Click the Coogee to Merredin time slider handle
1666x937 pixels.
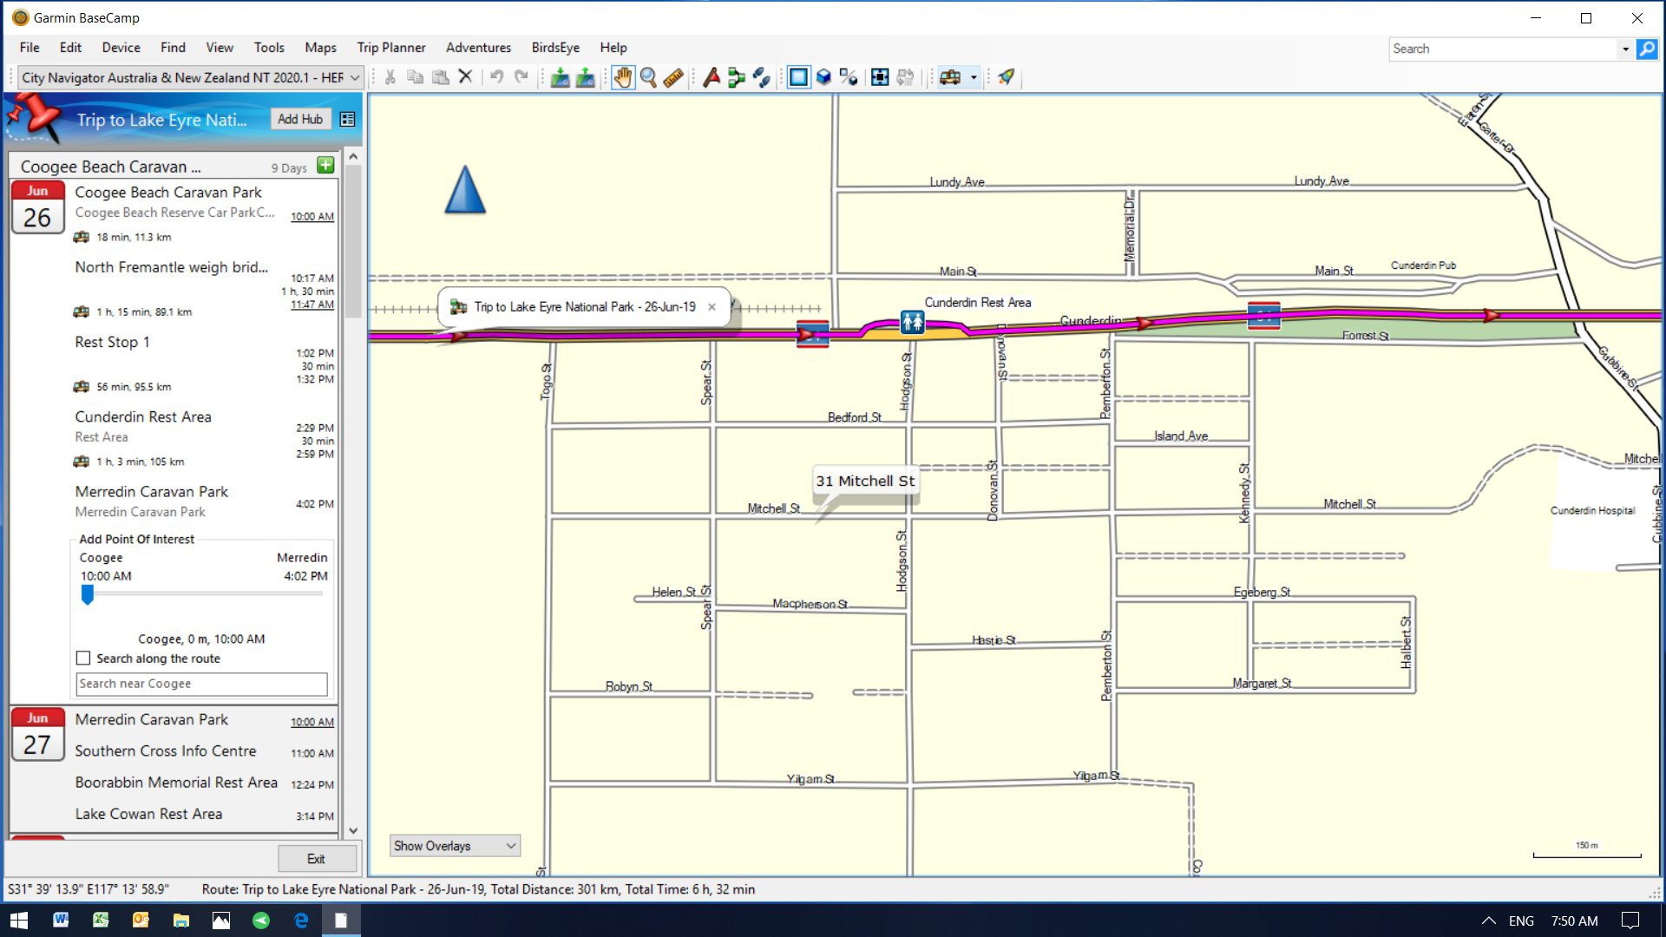(88, 594)
